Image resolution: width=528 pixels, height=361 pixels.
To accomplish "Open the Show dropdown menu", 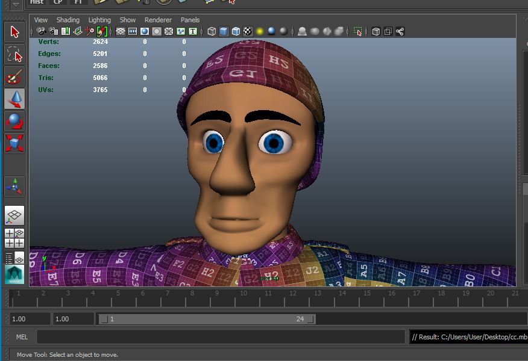I will pyautogui.click(x=128, y=20).
